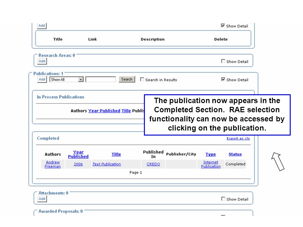Uncheck Show Detail above the Title/Link table
Viewport: 303px width, 227px height.
coord(223,26)
